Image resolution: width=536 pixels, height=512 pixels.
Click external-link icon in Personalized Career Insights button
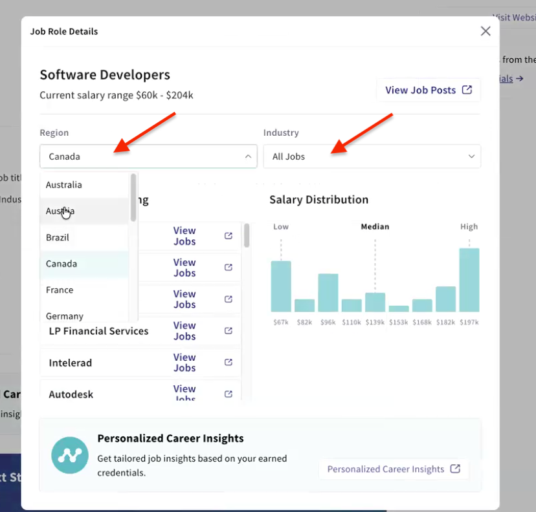pyautogui.click(x=455, y=469)
